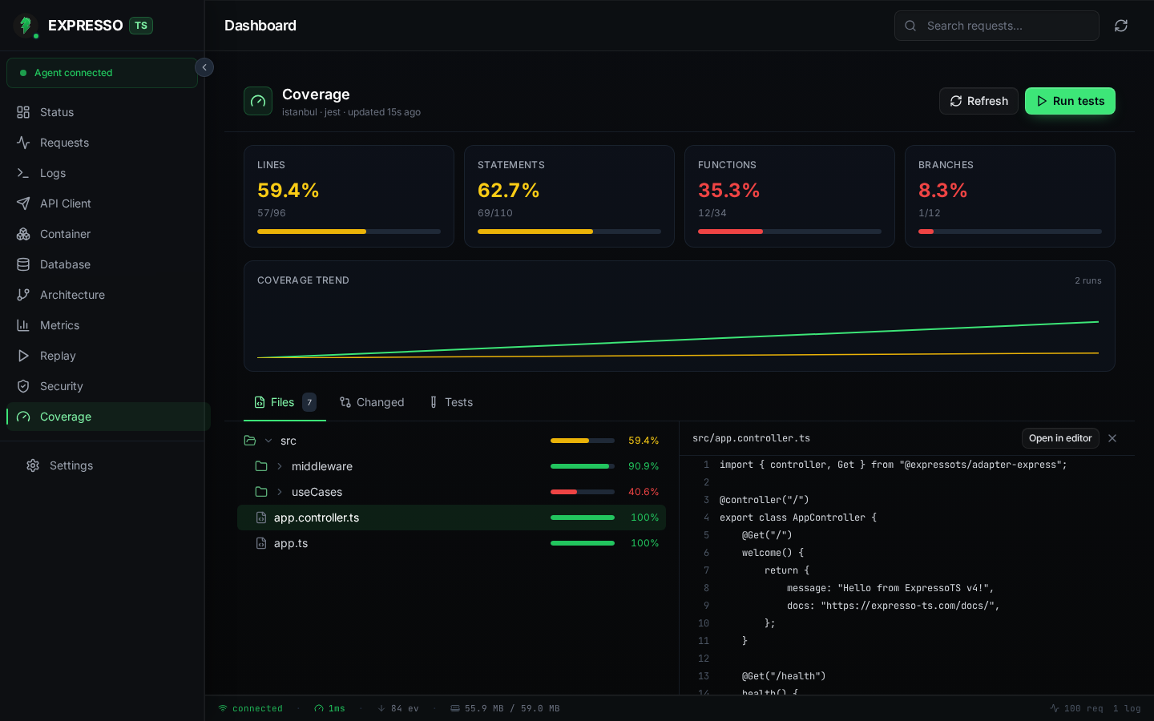Click the search magnifier icon
1154x721 pixels.
click(910, 26)
